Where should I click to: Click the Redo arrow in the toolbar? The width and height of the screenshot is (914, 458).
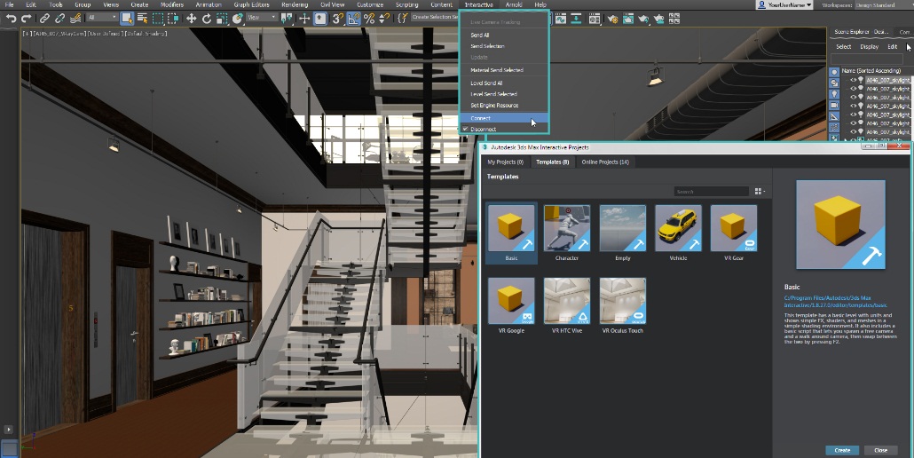25,18
